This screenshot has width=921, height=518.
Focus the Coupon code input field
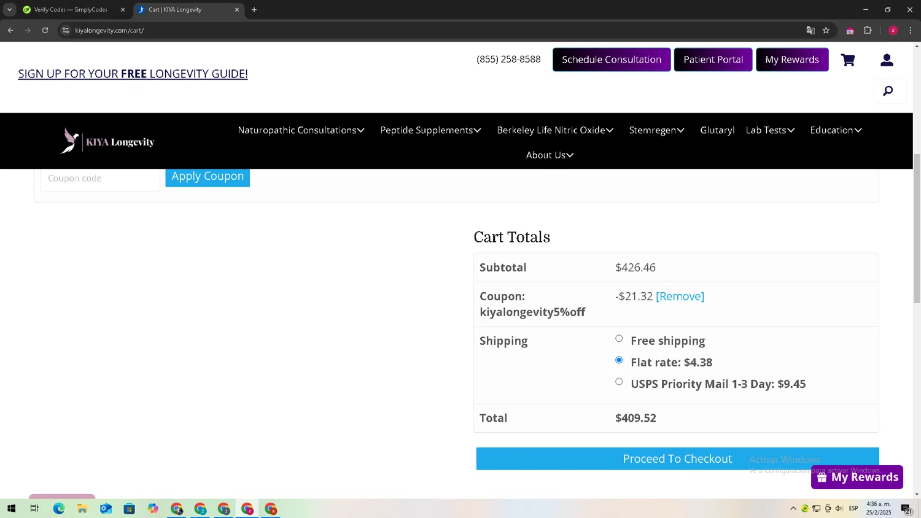tap(100, 179)
